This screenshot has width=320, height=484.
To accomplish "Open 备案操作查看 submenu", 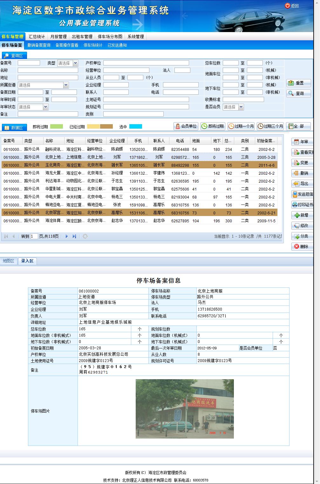I will [x=67, y=45].
